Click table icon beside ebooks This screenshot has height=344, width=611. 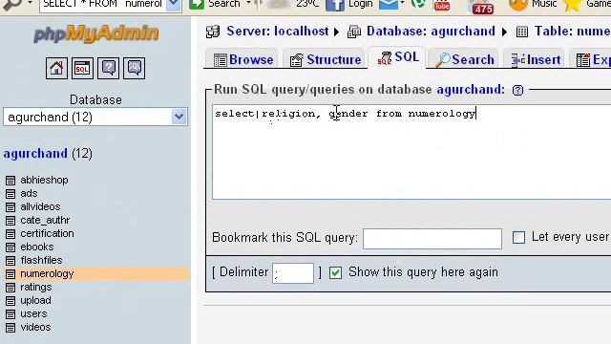[x=11, y=247]
